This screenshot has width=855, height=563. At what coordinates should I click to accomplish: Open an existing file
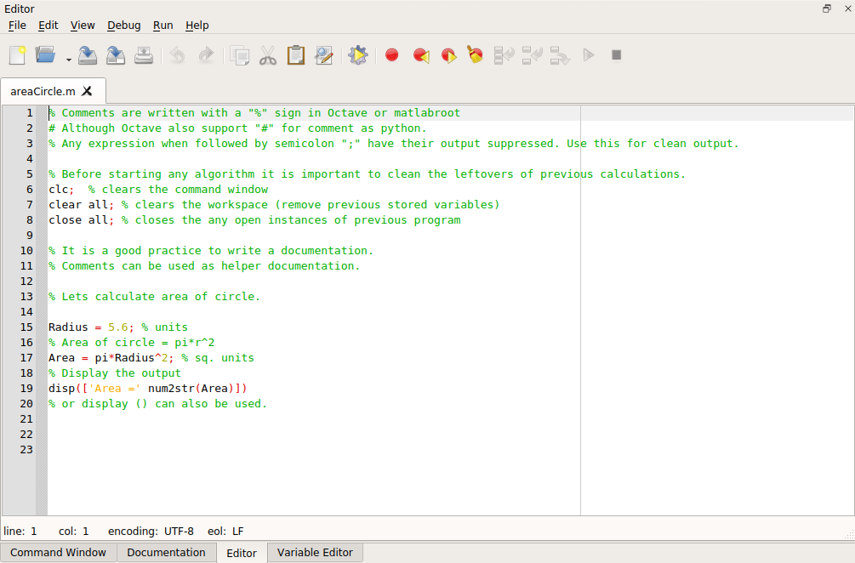pos(44,54)
